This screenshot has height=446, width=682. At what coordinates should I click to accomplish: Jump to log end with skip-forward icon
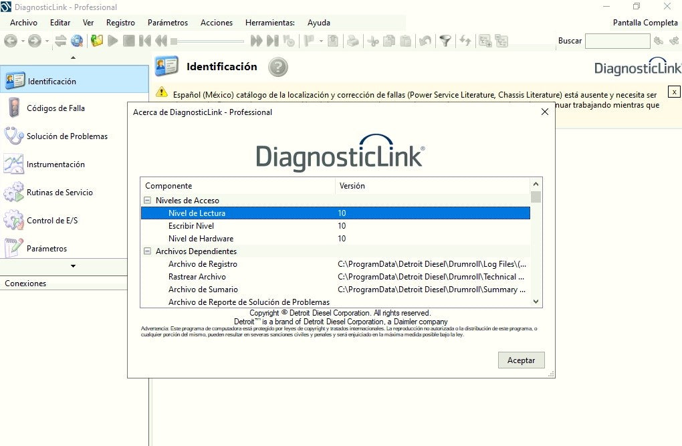(x=273, y=41)
